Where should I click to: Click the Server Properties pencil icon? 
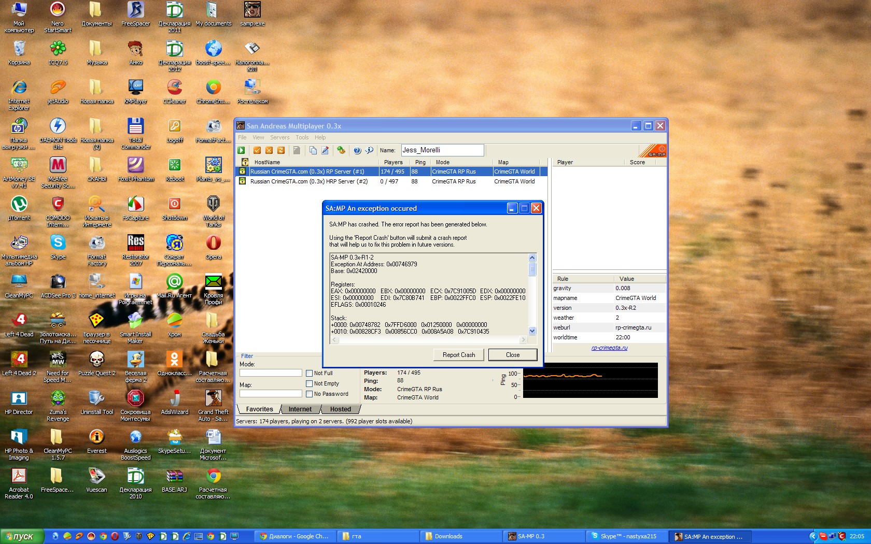click(325, 150)
